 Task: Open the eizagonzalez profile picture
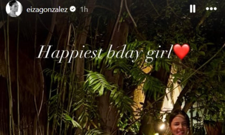tap(14, 9)
